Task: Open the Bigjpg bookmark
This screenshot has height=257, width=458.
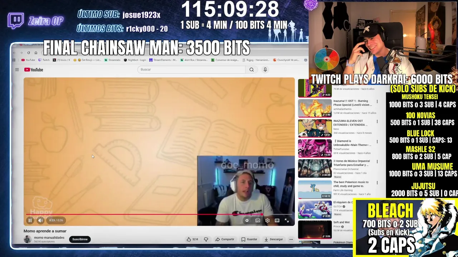Action: click(256, 60)
